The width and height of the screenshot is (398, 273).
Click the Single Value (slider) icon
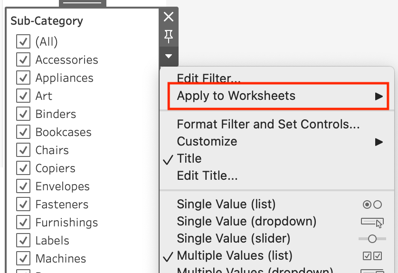click(x=372, y=238)
